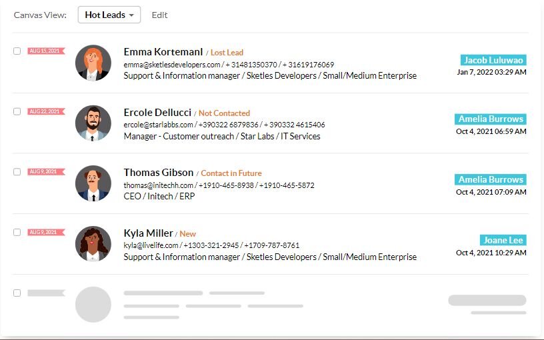
Task: Check the box for Emma Kortemanl
Action: (x=17, y=51)
